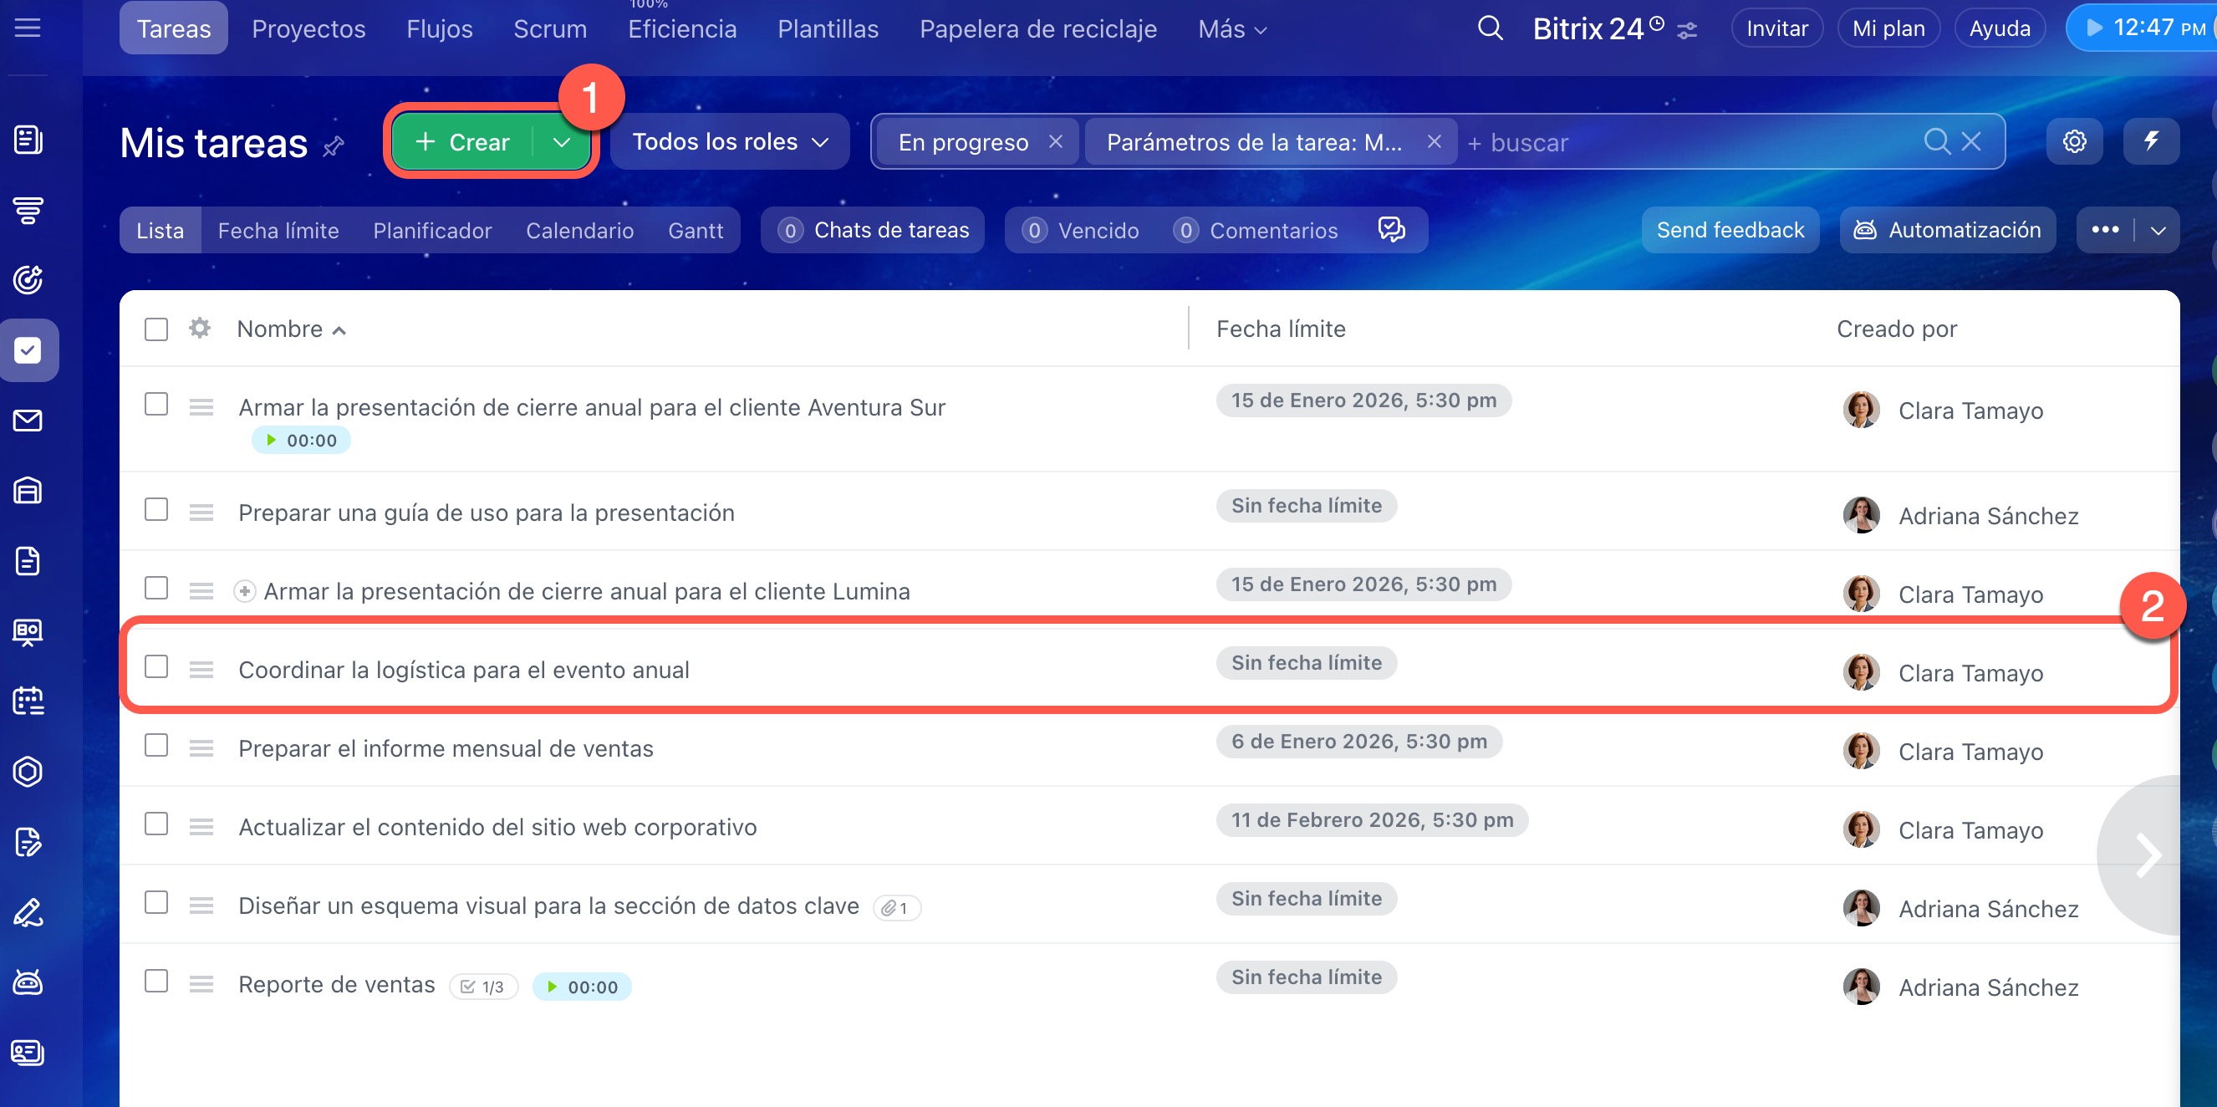The image size is (2217, 1107).
Task: Click the read-all comments chat icon
Action: coord(1391,230)
